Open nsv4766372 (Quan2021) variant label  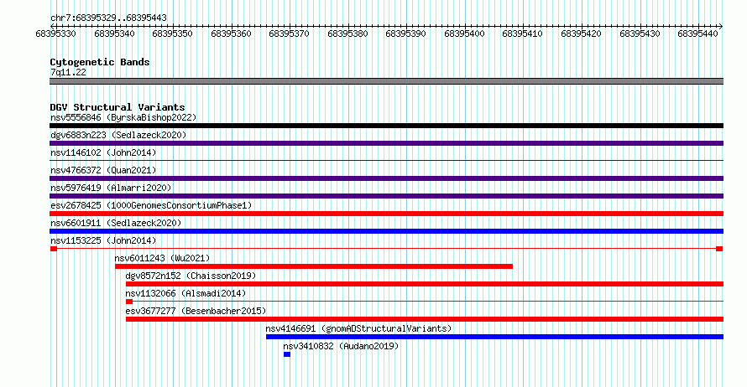(x=103, y=170)
